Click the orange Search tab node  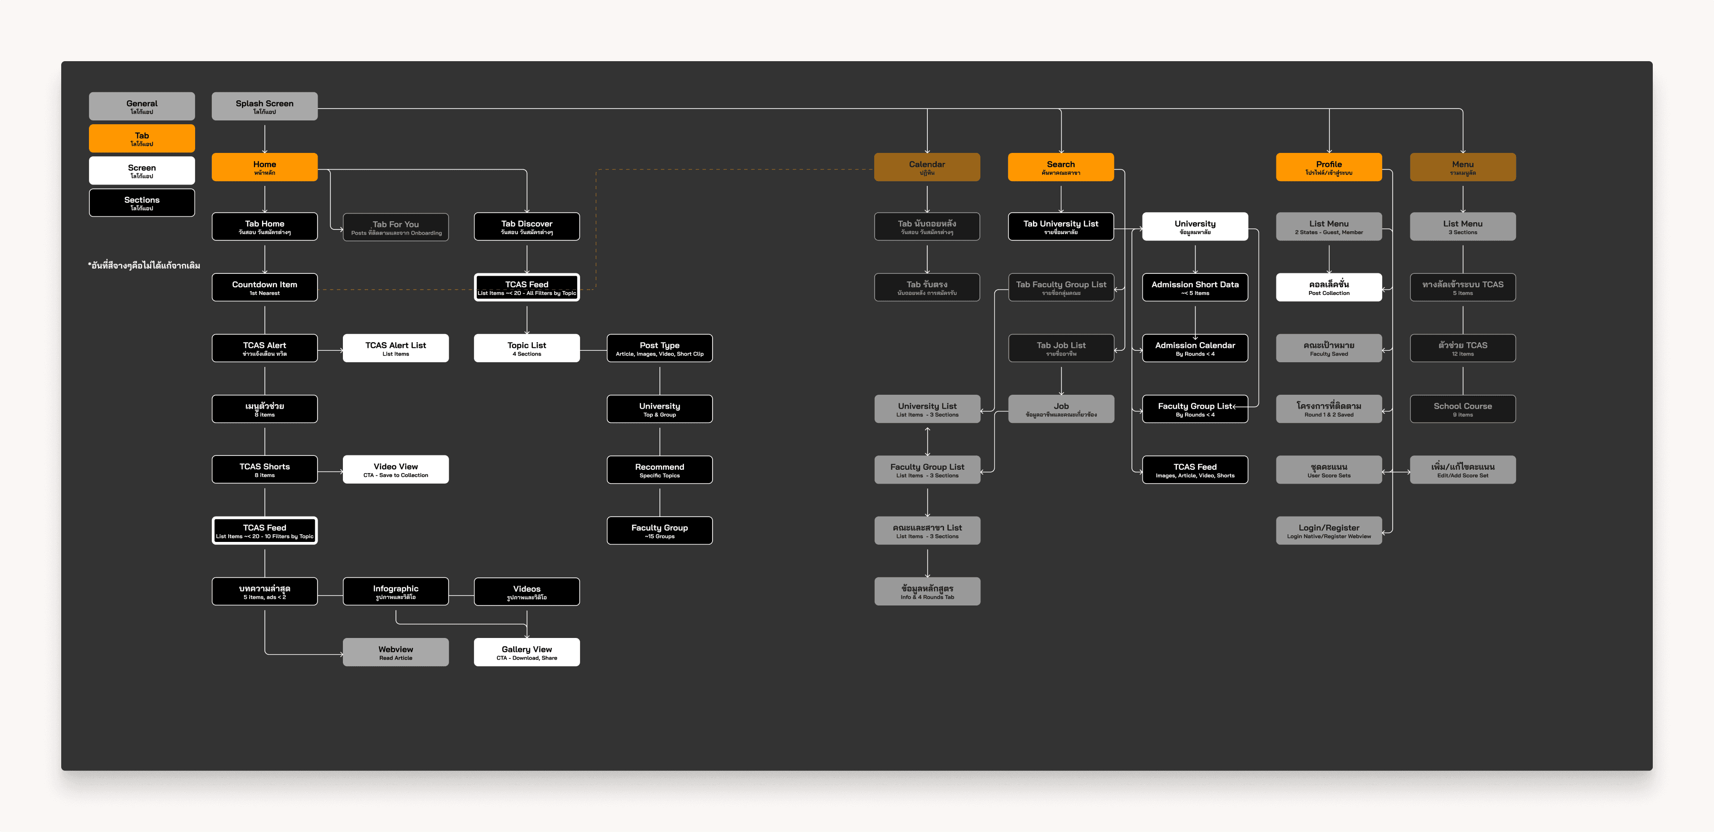coord(1060,167)
